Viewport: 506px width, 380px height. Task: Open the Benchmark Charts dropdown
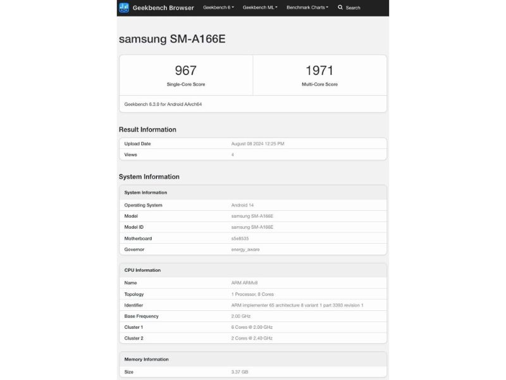click(307, 8)
